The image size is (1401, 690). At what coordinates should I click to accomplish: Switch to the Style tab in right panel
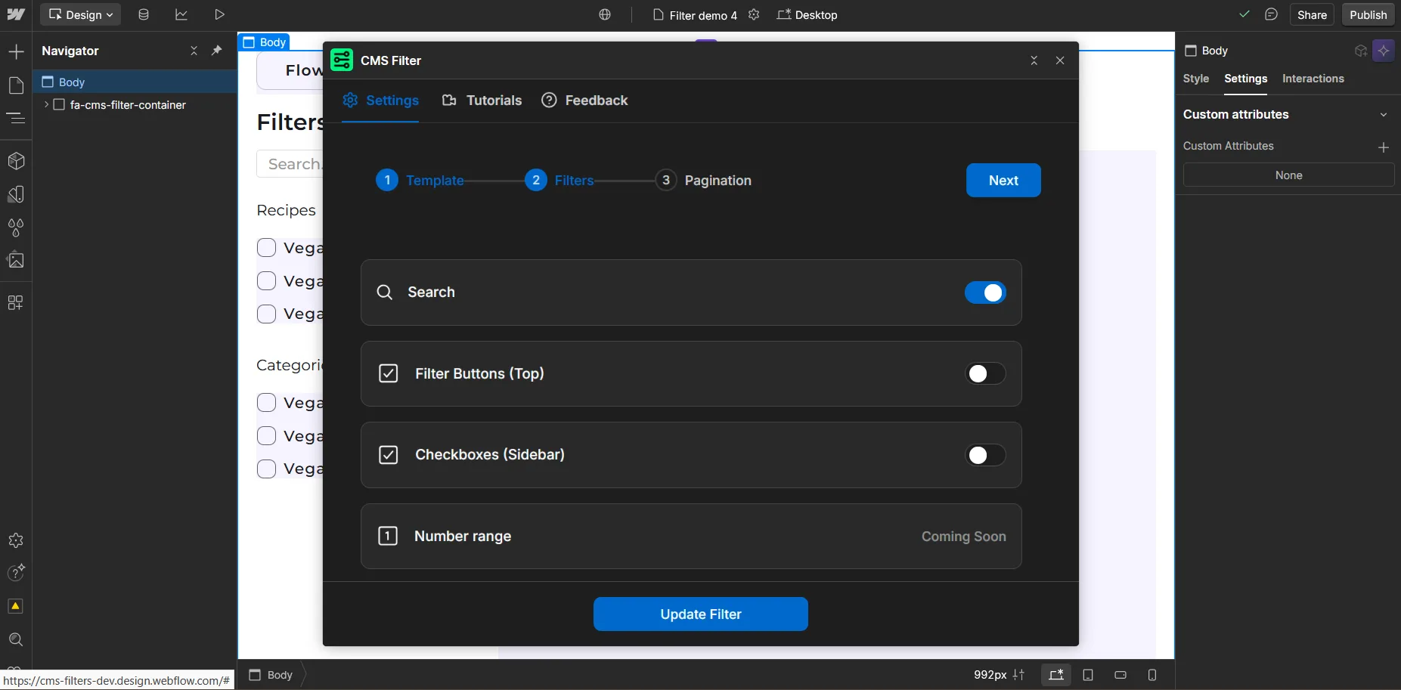tap(1196, 79)
